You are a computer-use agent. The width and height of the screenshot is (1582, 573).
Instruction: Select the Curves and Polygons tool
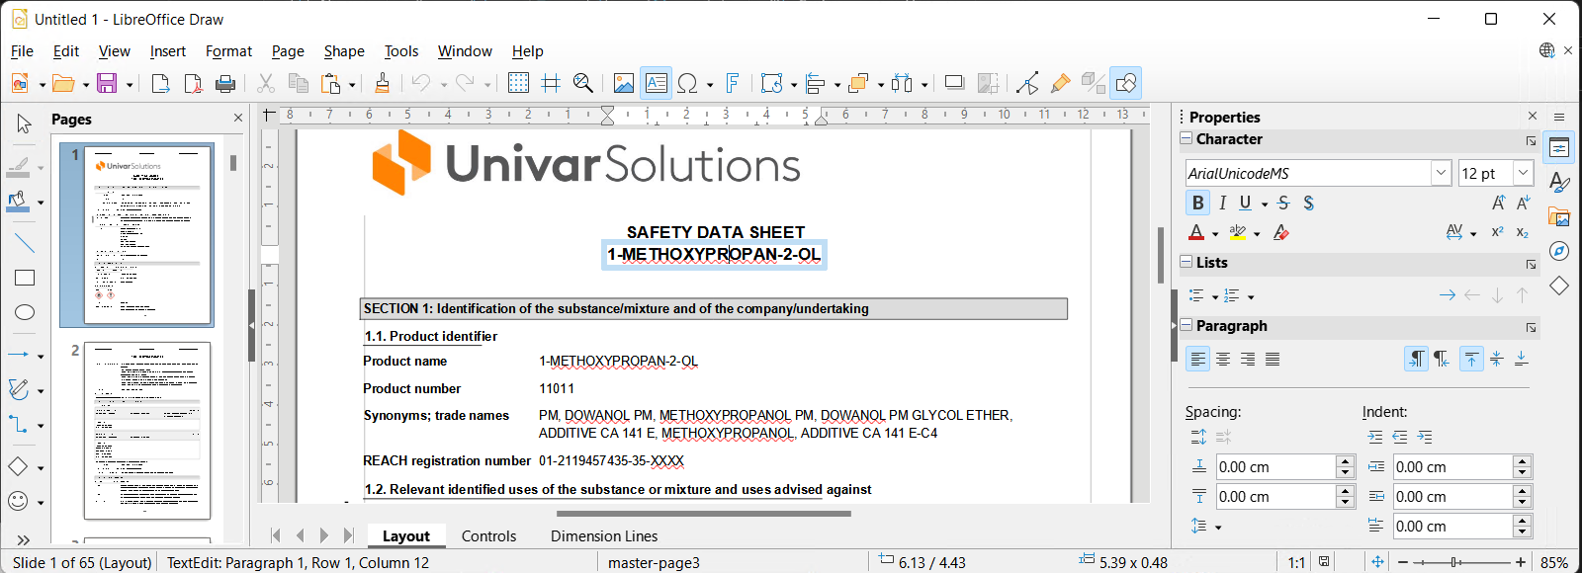pyautogui.click(x=19, y=389)
